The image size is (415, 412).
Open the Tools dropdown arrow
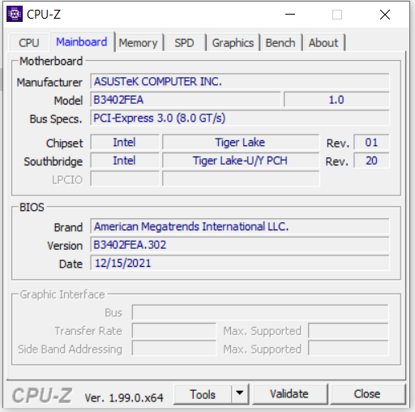[x=240, y=393]
